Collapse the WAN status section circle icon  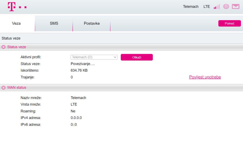point(3,88)
